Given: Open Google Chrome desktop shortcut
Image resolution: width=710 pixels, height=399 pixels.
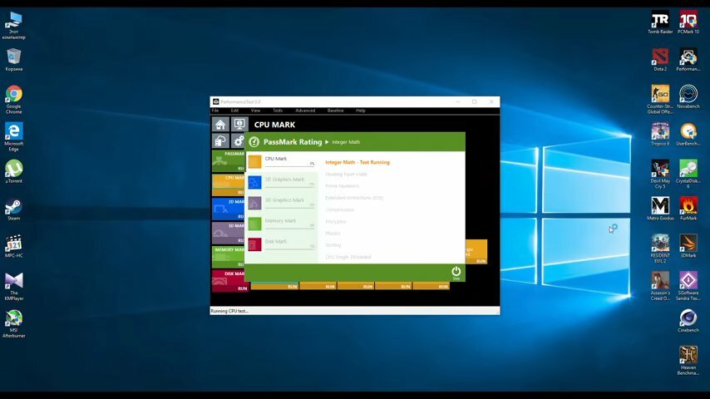Looking at the screenshot, I should pos(14,100).
